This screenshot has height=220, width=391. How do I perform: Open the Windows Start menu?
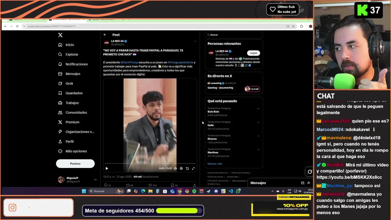click(84, 191)
